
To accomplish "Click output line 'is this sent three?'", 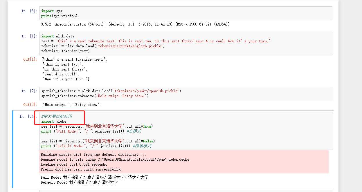I will coord(65,69).
